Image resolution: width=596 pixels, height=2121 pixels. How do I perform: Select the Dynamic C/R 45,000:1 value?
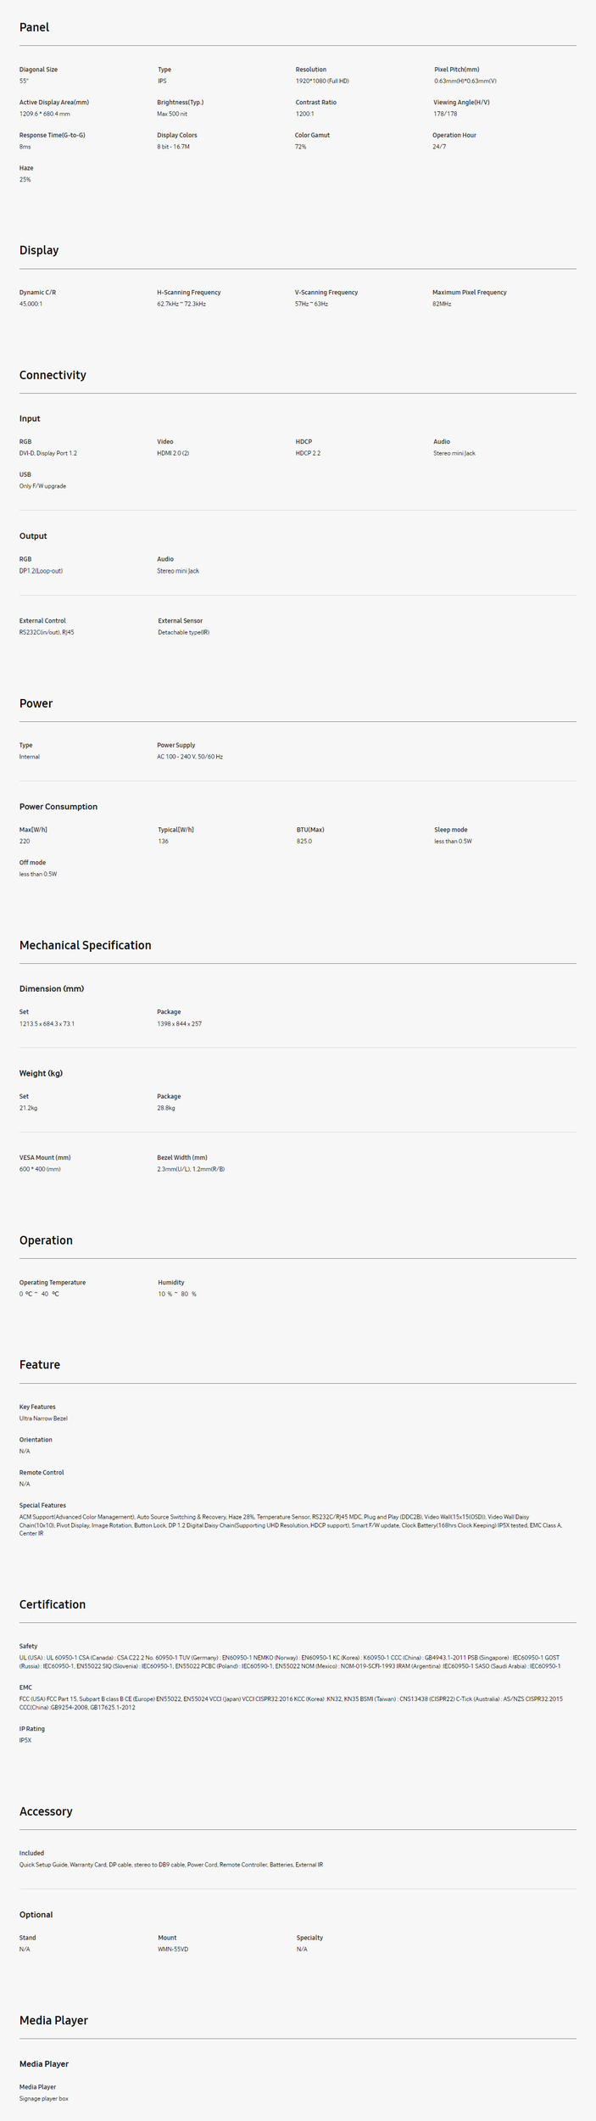(31, 304)
